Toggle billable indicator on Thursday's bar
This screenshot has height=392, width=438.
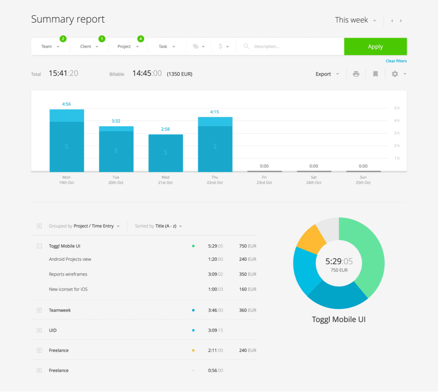215,146
